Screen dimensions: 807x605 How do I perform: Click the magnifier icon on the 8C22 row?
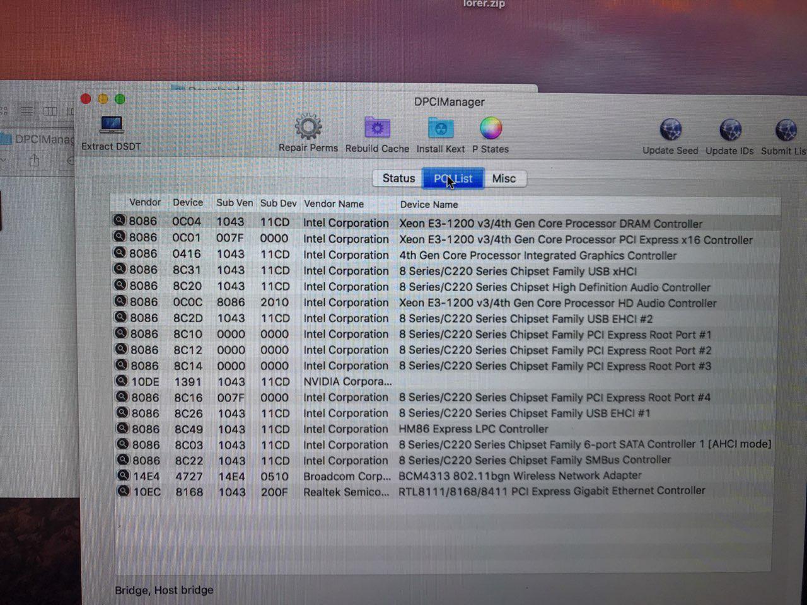(x=123, y=459)
